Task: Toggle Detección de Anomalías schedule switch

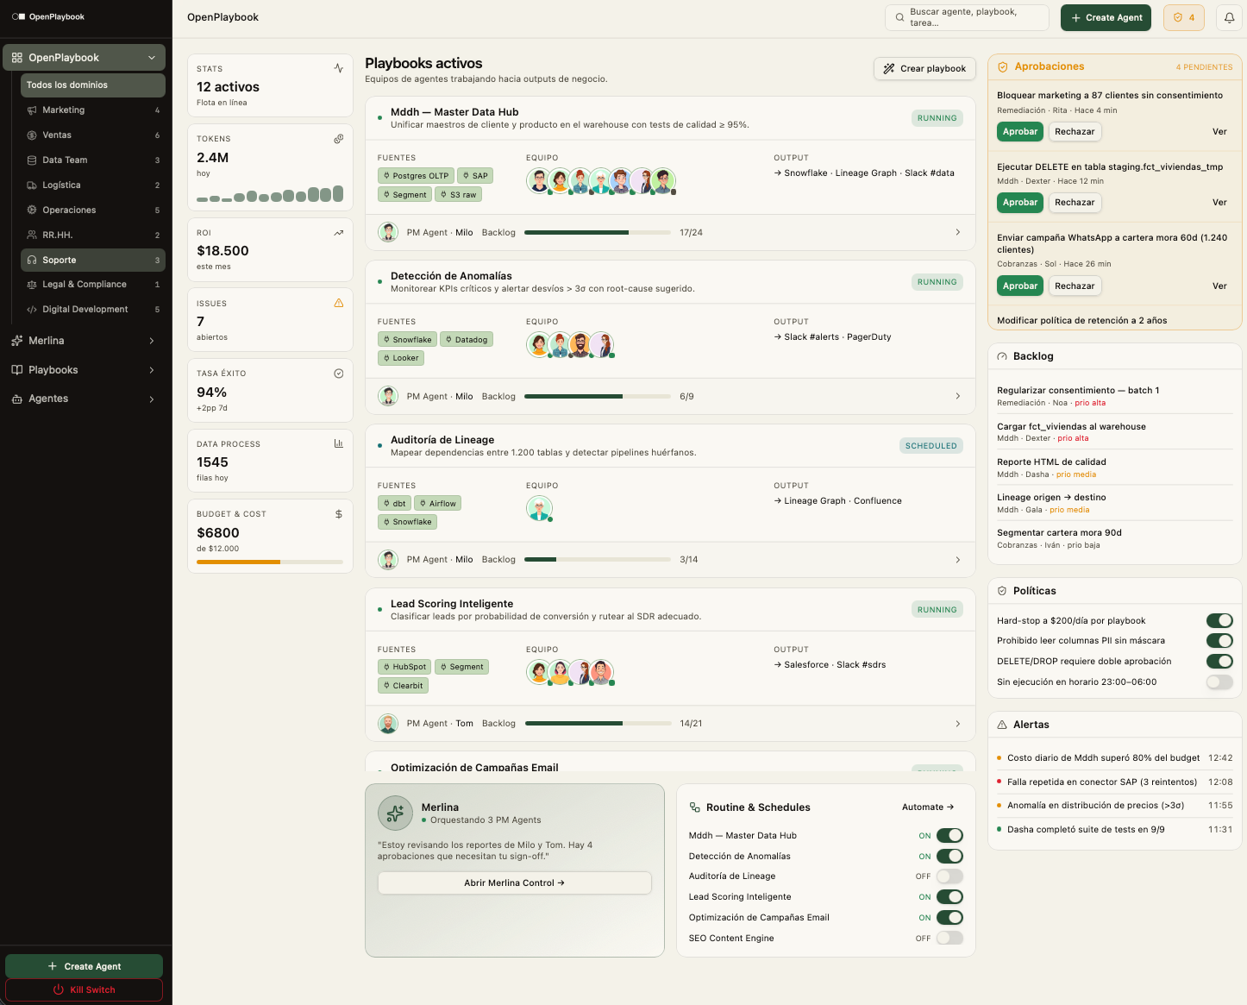Action: [x=949, y=856]
